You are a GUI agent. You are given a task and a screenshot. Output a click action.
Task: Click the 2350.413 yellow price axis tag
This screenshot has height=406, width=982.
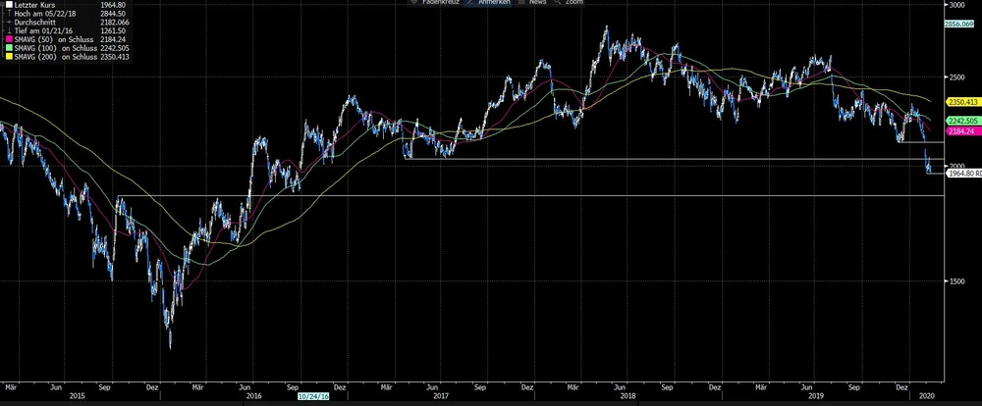point(960,101)
